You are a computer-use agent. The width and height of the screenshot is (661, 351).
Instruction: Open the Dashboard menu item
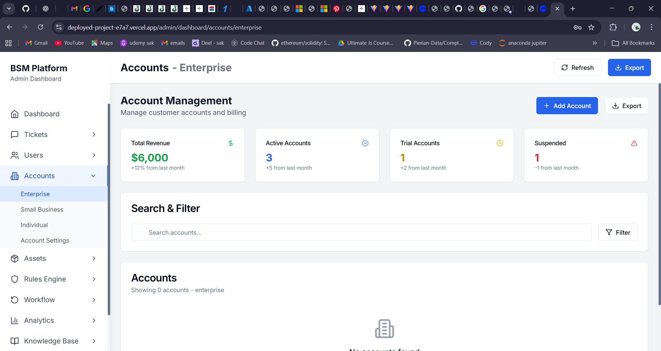(54, 114)
